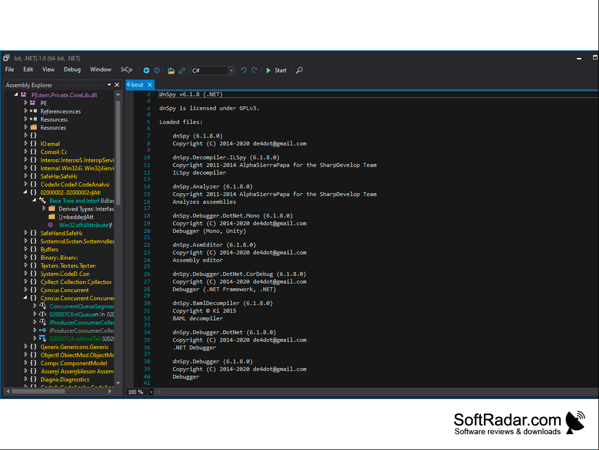This screenshot has width=599, height=450.
Task: Expand the PE tree node
Action: 26,102
